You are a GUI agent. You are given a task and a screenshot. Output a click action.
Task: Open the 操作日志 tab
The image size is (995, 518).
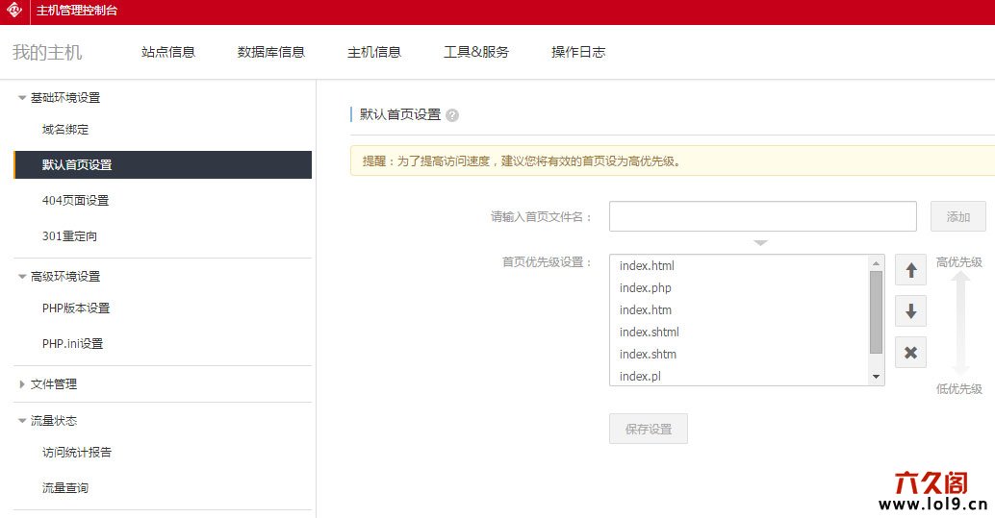(x=578, y=53)
